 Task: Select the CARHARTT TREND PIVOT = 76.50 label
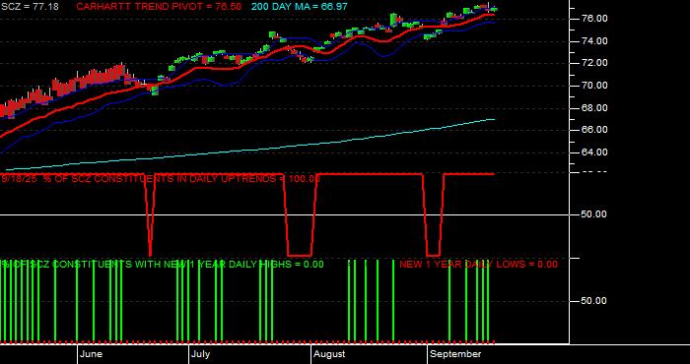[x=159, y=7]
